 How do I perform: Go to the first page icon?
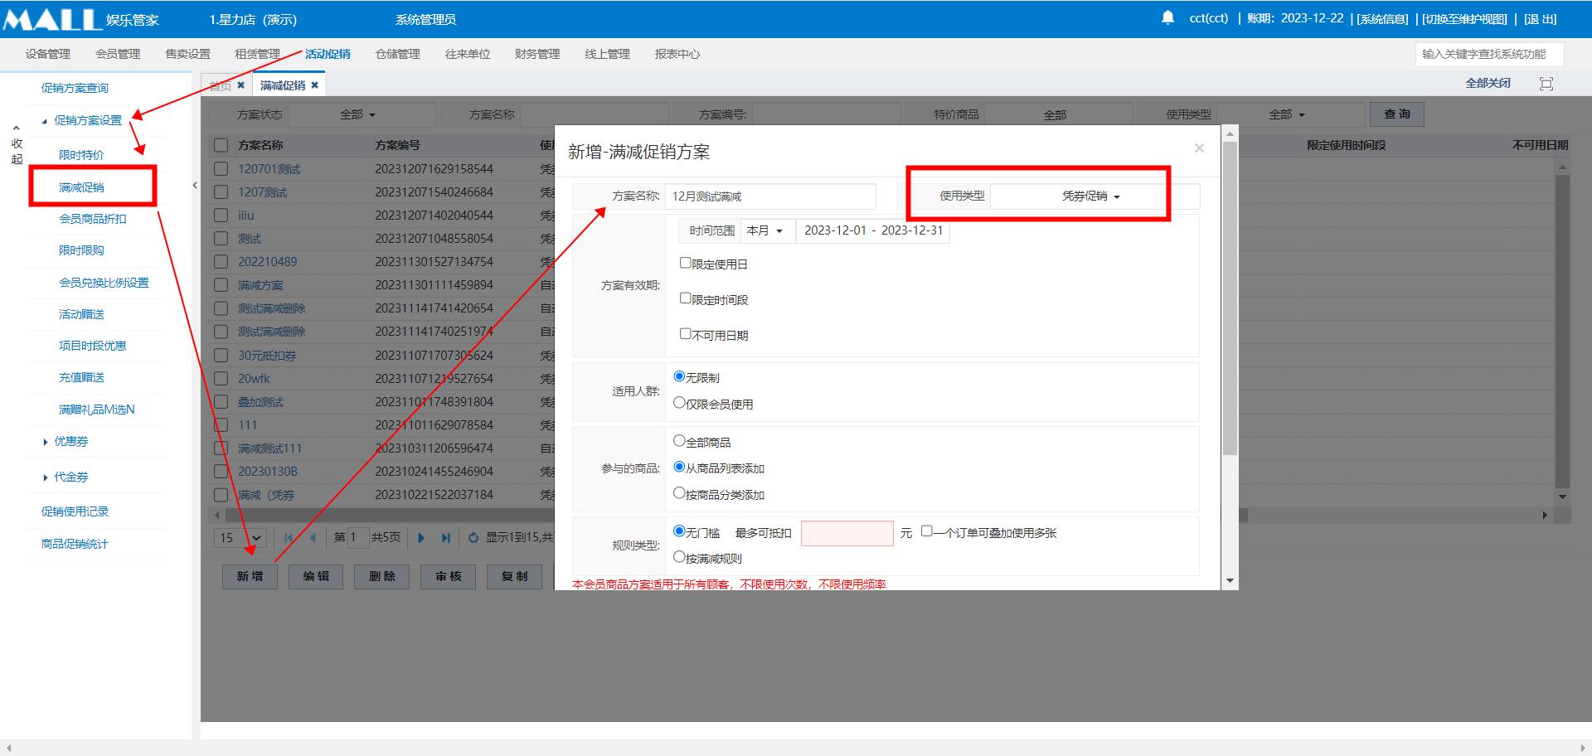coord(289,538)
